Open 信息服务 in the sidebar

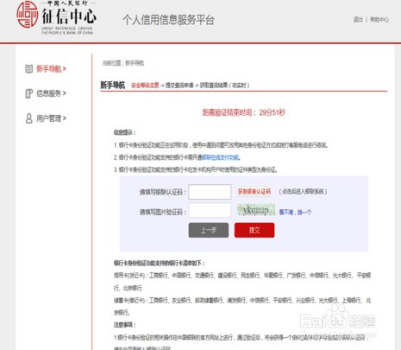pyautogui.click(x=51, y=93)
